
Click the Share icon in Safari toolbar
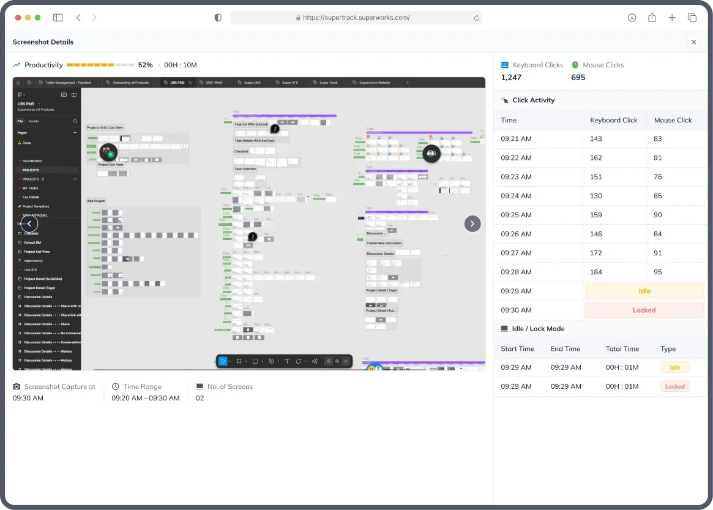point(652,17)
